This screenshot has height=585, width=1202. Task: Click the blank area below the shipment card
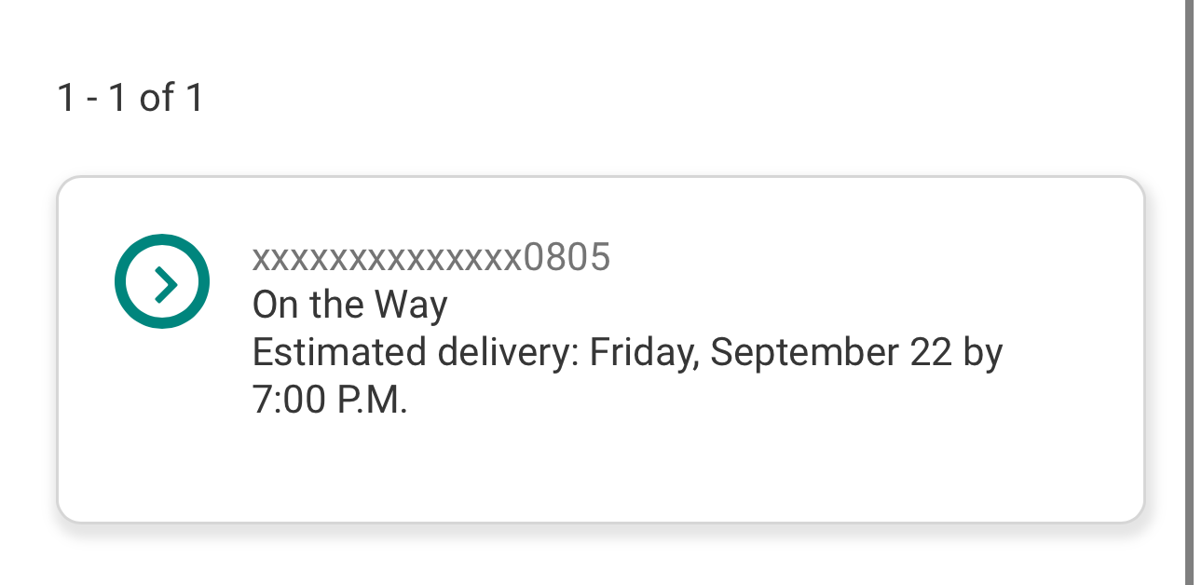[x=600, y=557]
